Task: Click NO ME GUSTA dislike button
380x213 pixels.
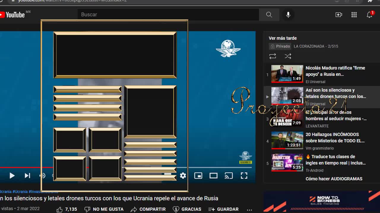Action: [x=104, y=209]
